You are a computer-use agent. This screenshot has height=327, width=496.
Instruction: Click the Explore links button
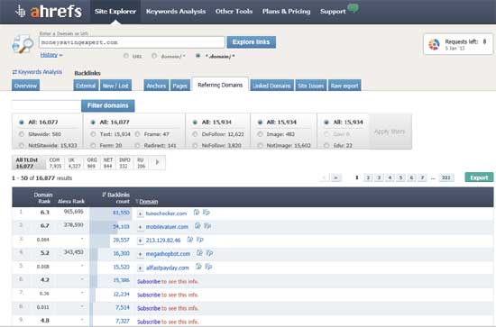(x=252, y=42)
